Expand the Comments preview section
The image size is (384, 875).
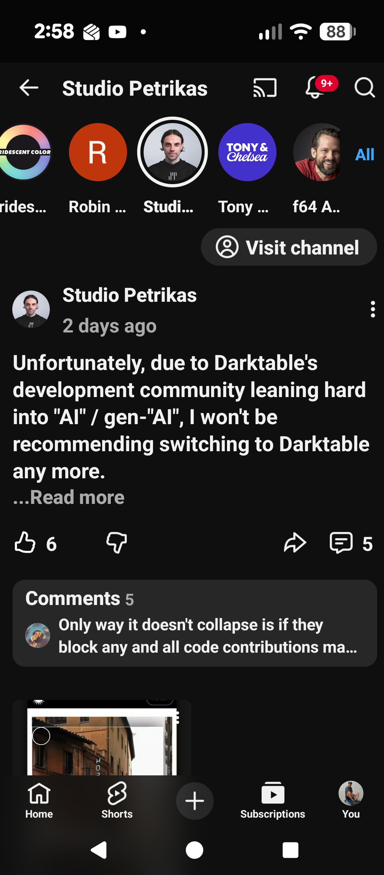(195, 623)
